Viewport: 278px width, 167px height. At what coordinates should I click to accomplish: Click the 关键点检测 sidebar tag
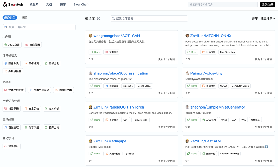tap(13, 71)
